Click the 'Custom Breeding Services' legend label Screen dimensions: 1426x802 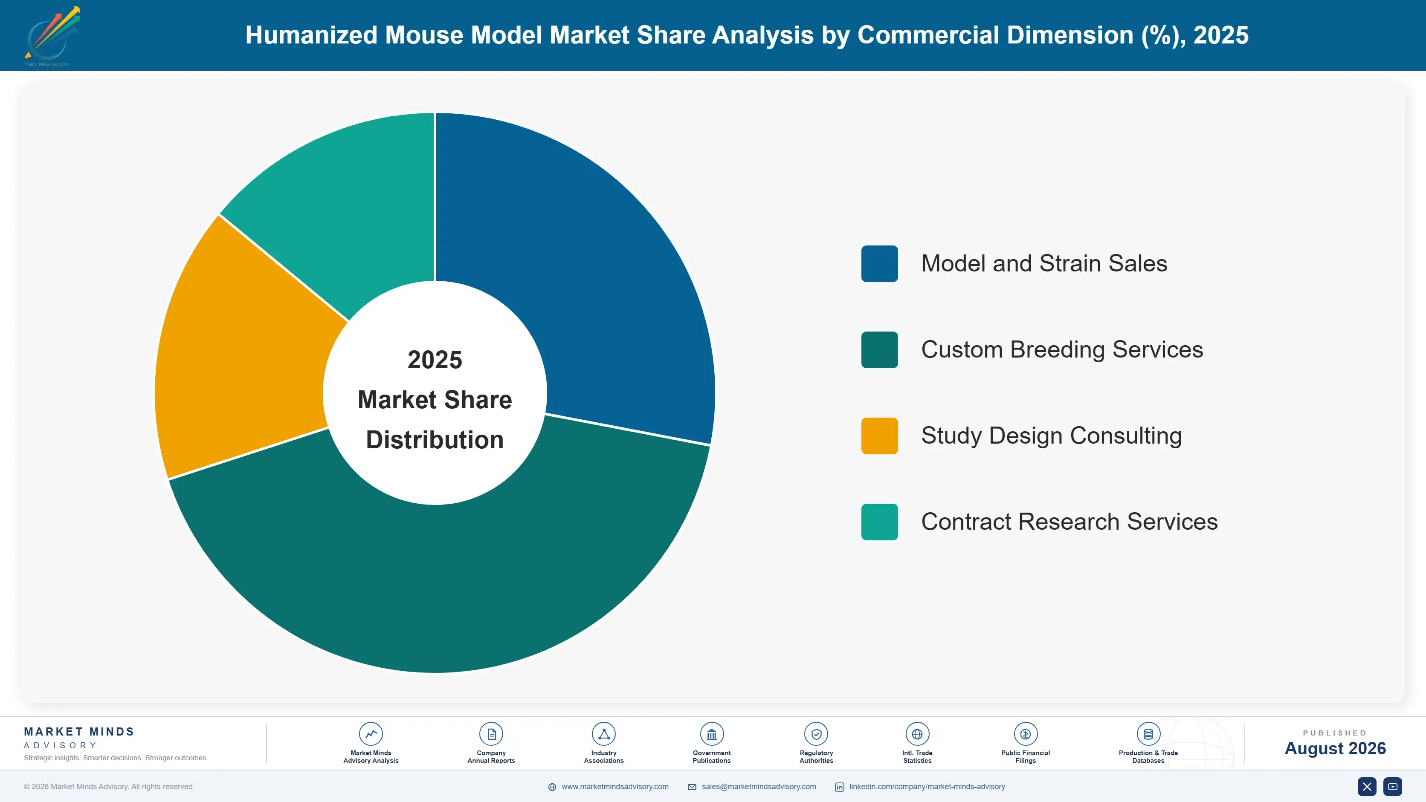[1062, 349]
